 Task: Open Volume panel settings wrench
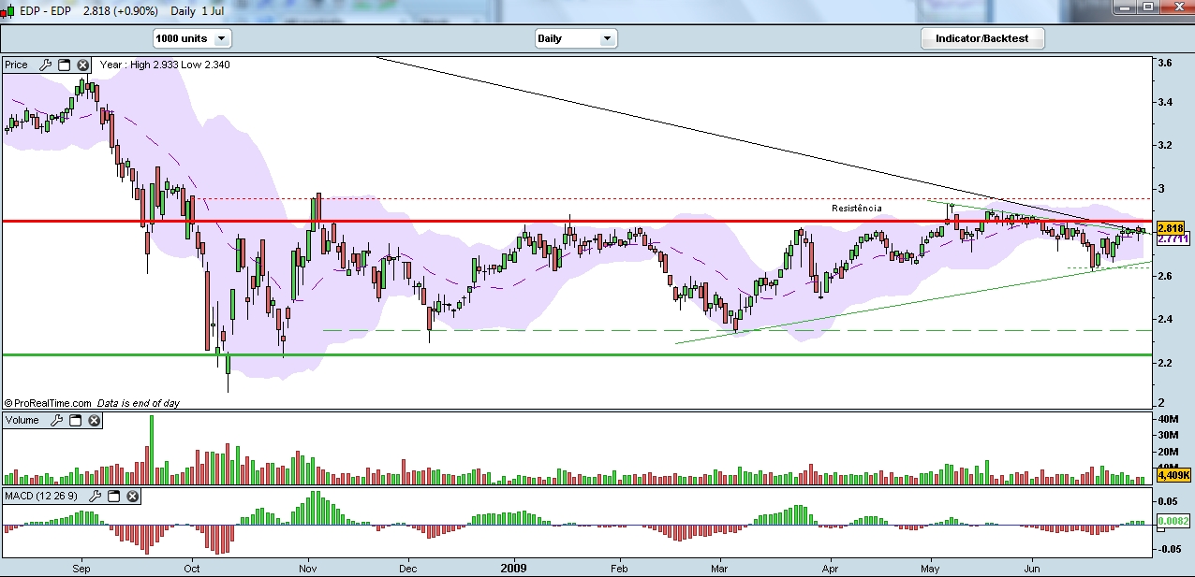pyautogui.click(x=57, y=421)
